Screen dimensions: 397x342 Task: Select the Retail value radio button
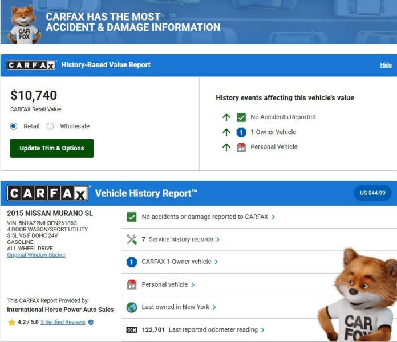14,127
